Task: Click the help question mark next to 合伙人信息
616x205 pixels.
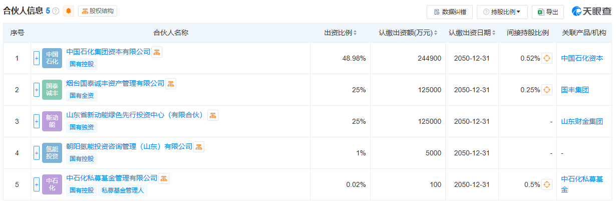Action: click(x=56, y=11)
